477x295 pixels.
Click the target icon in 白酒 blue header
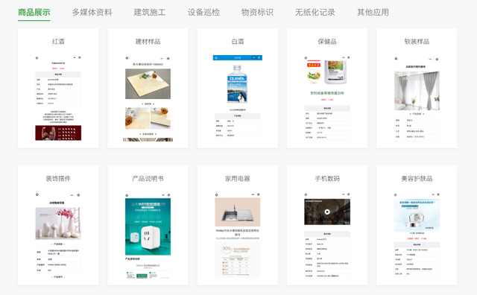click(259, 57)
